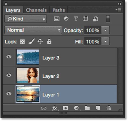Viewport: 128px width, 121px height.
Task: Open the Kind filter type dropdown
Action: point(26,19)
